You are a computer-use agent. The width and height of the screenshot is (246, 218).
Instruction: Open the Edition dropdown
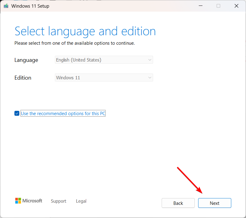coord(104,77)
